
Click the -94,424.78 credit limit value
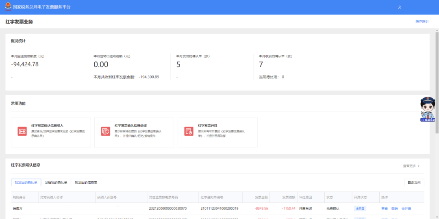click(x=25, y=64)
